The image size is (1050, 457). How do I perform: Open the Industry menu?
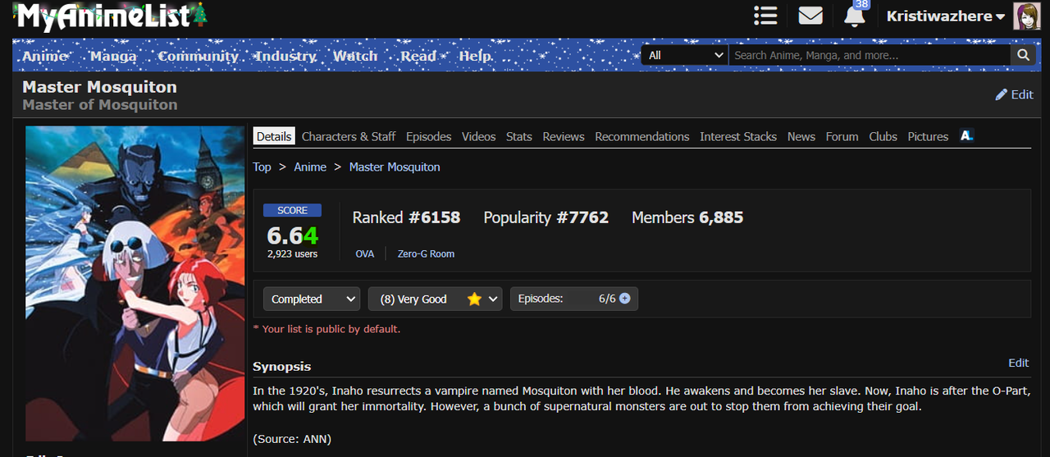[285, 56]
